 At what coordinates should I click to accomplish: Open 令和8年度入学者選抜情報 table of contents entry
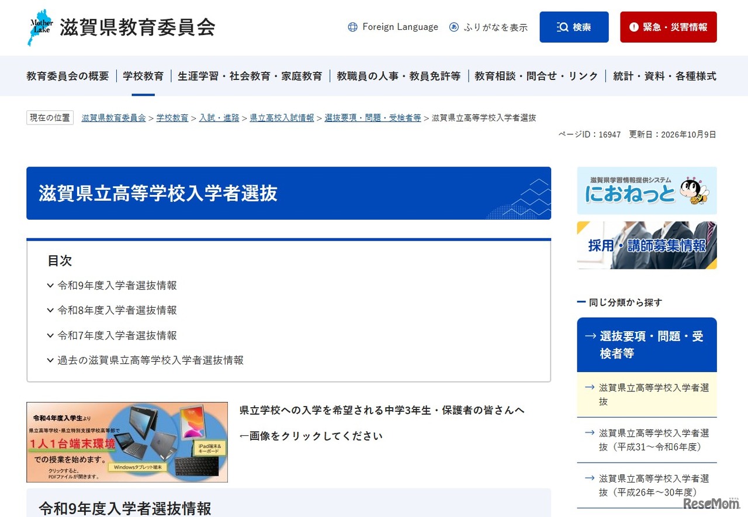[117, 310]
